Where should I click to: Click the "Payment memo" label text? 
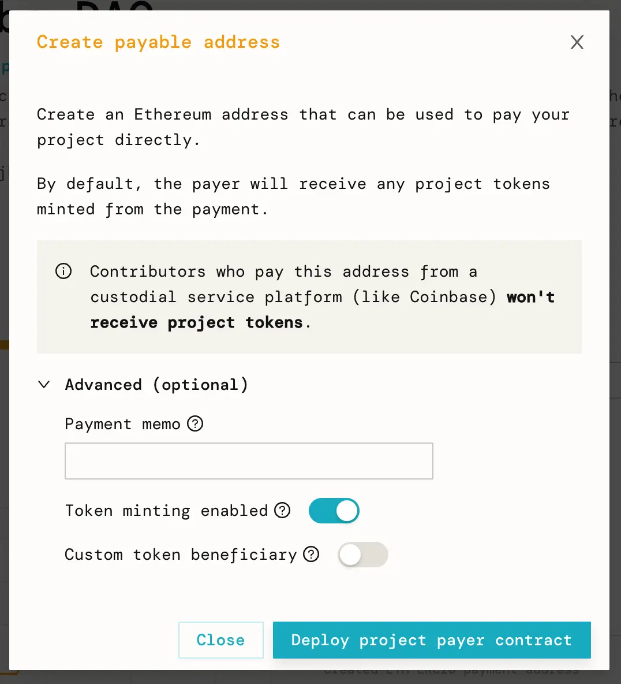click(x=122, y=424)
